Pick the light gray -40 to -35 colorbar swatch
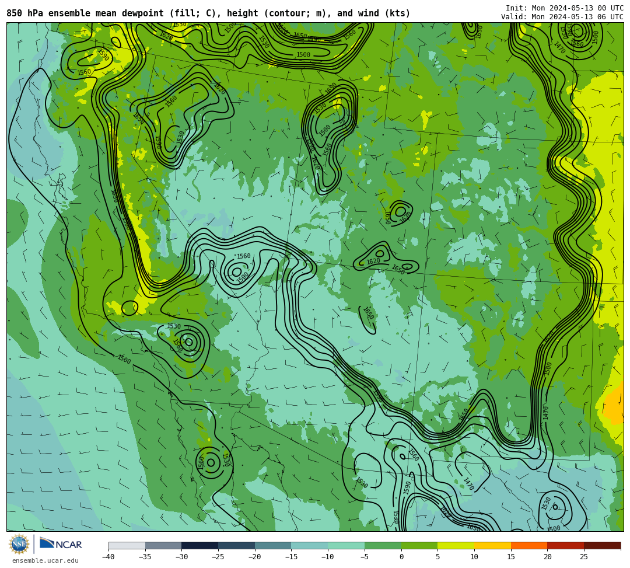 coord(127,545)
